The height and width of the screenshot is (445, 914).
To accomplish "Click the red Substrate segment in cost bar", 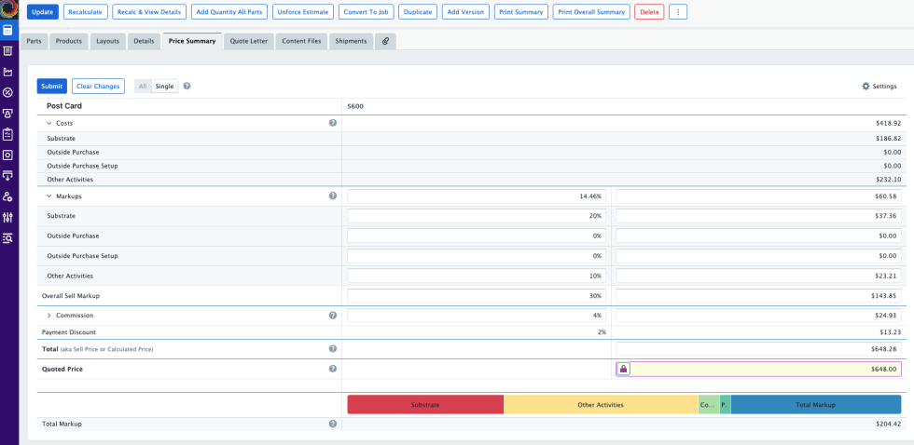I will 425,405.
